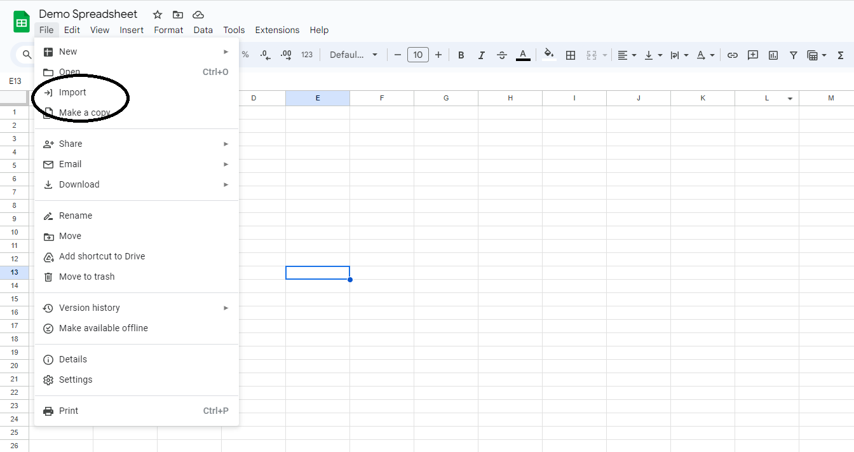Click the borders icon
The image size is (854, 452).
(571, 55)
